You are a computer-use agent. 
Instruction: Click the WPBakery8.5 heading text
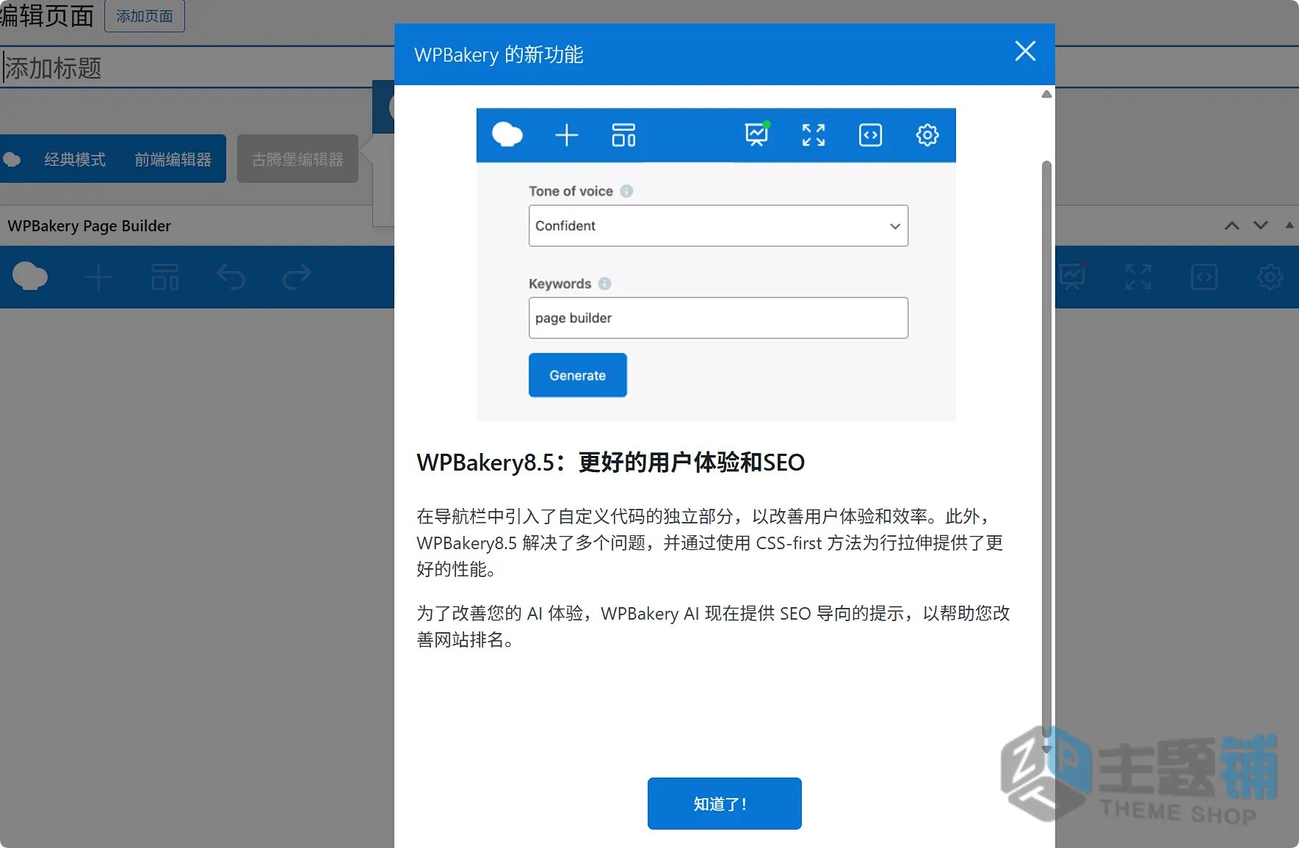point(611,463)
